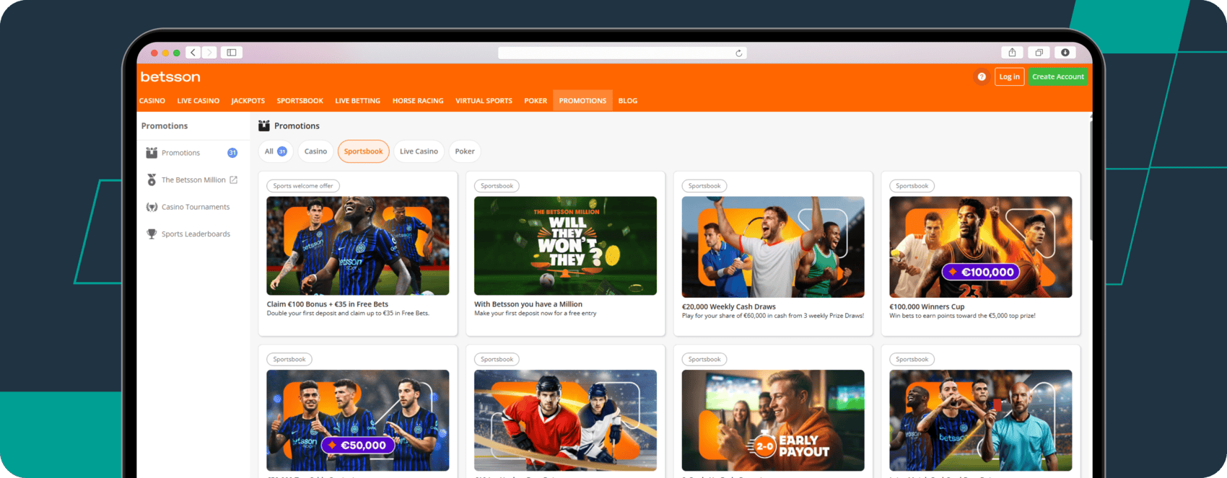Click external link icon beside Betsson Million
The width and height of the screenshot is (1227, 478).
point(233,180)
